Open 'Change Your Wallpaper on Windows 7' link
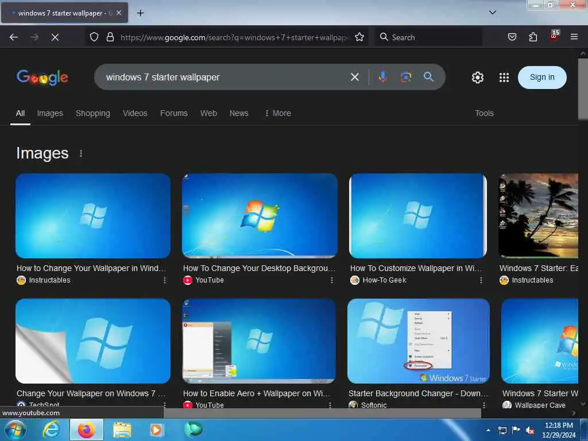Screen dimensions: 588x441 point(91,393)
